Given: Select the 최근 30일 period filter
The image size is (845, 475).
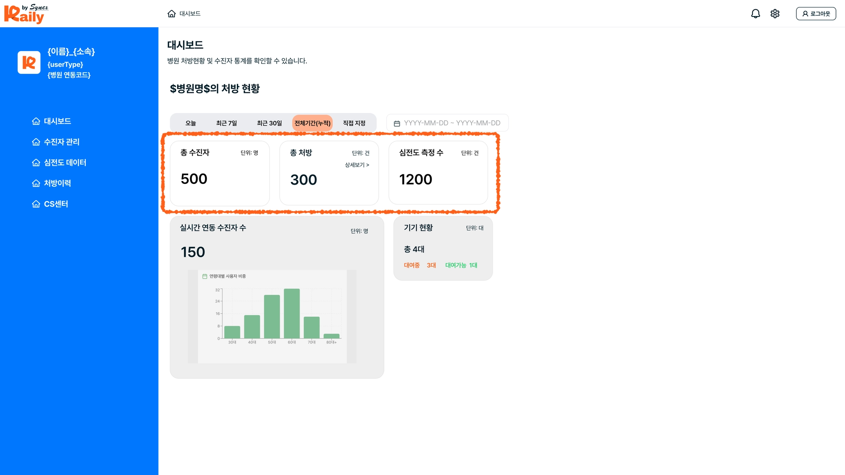Looking at the screenshot, I should pos(269,123).
